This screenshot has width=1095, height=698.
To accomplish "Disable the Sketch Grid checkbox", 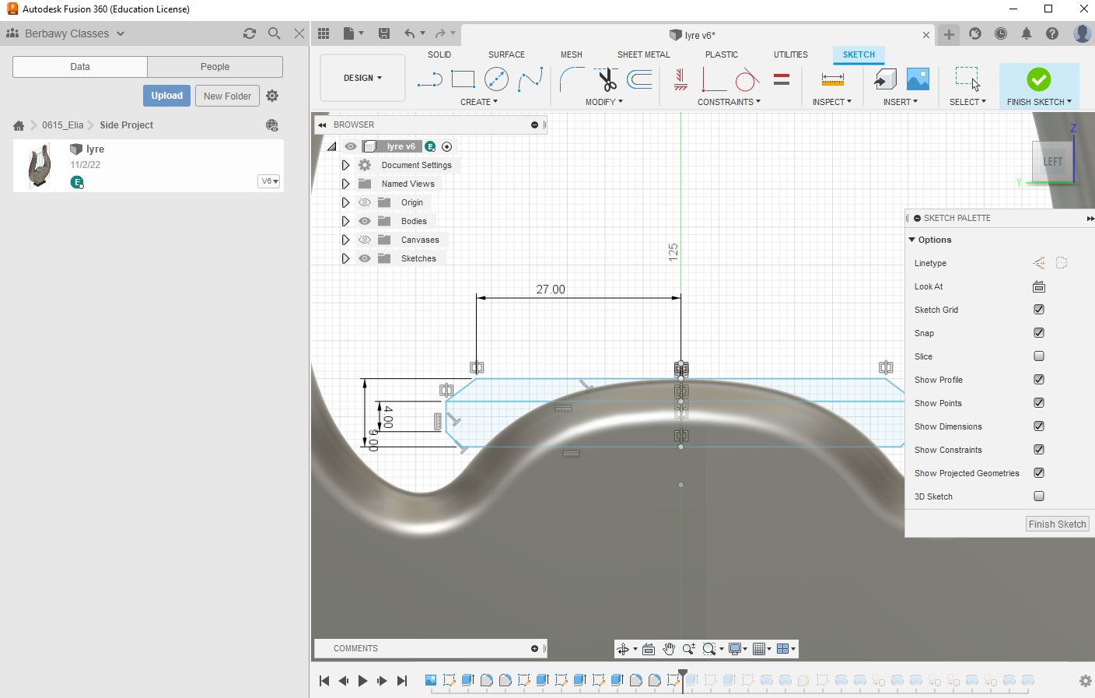I will click(1038, 310).
